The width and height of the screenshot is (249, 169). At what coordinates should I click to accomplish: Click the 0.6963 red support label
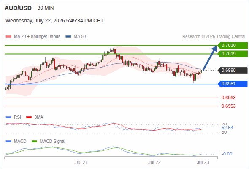pyautogui.click(x=228, y=98)
